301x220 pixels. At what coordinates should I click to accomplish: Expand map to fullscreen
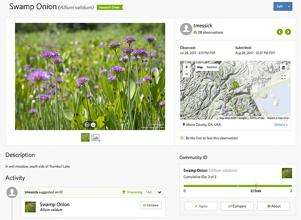click(283, 77)
